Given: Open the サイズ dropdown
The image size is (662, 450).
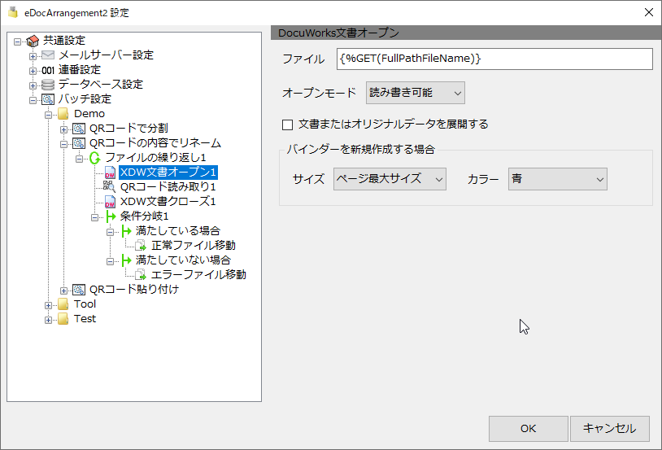Looking at the screenshot, I should click(390, 179).
